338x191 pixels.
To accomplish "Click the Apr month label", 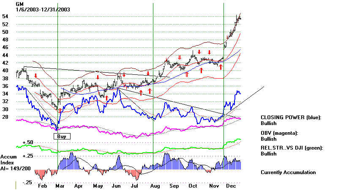I will [78, 186].
